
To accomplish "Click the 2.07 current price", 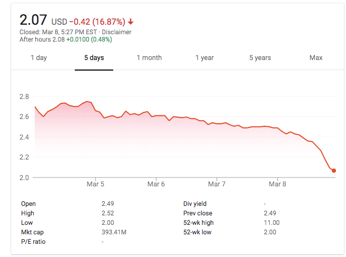I will click(x=34, y=21).
